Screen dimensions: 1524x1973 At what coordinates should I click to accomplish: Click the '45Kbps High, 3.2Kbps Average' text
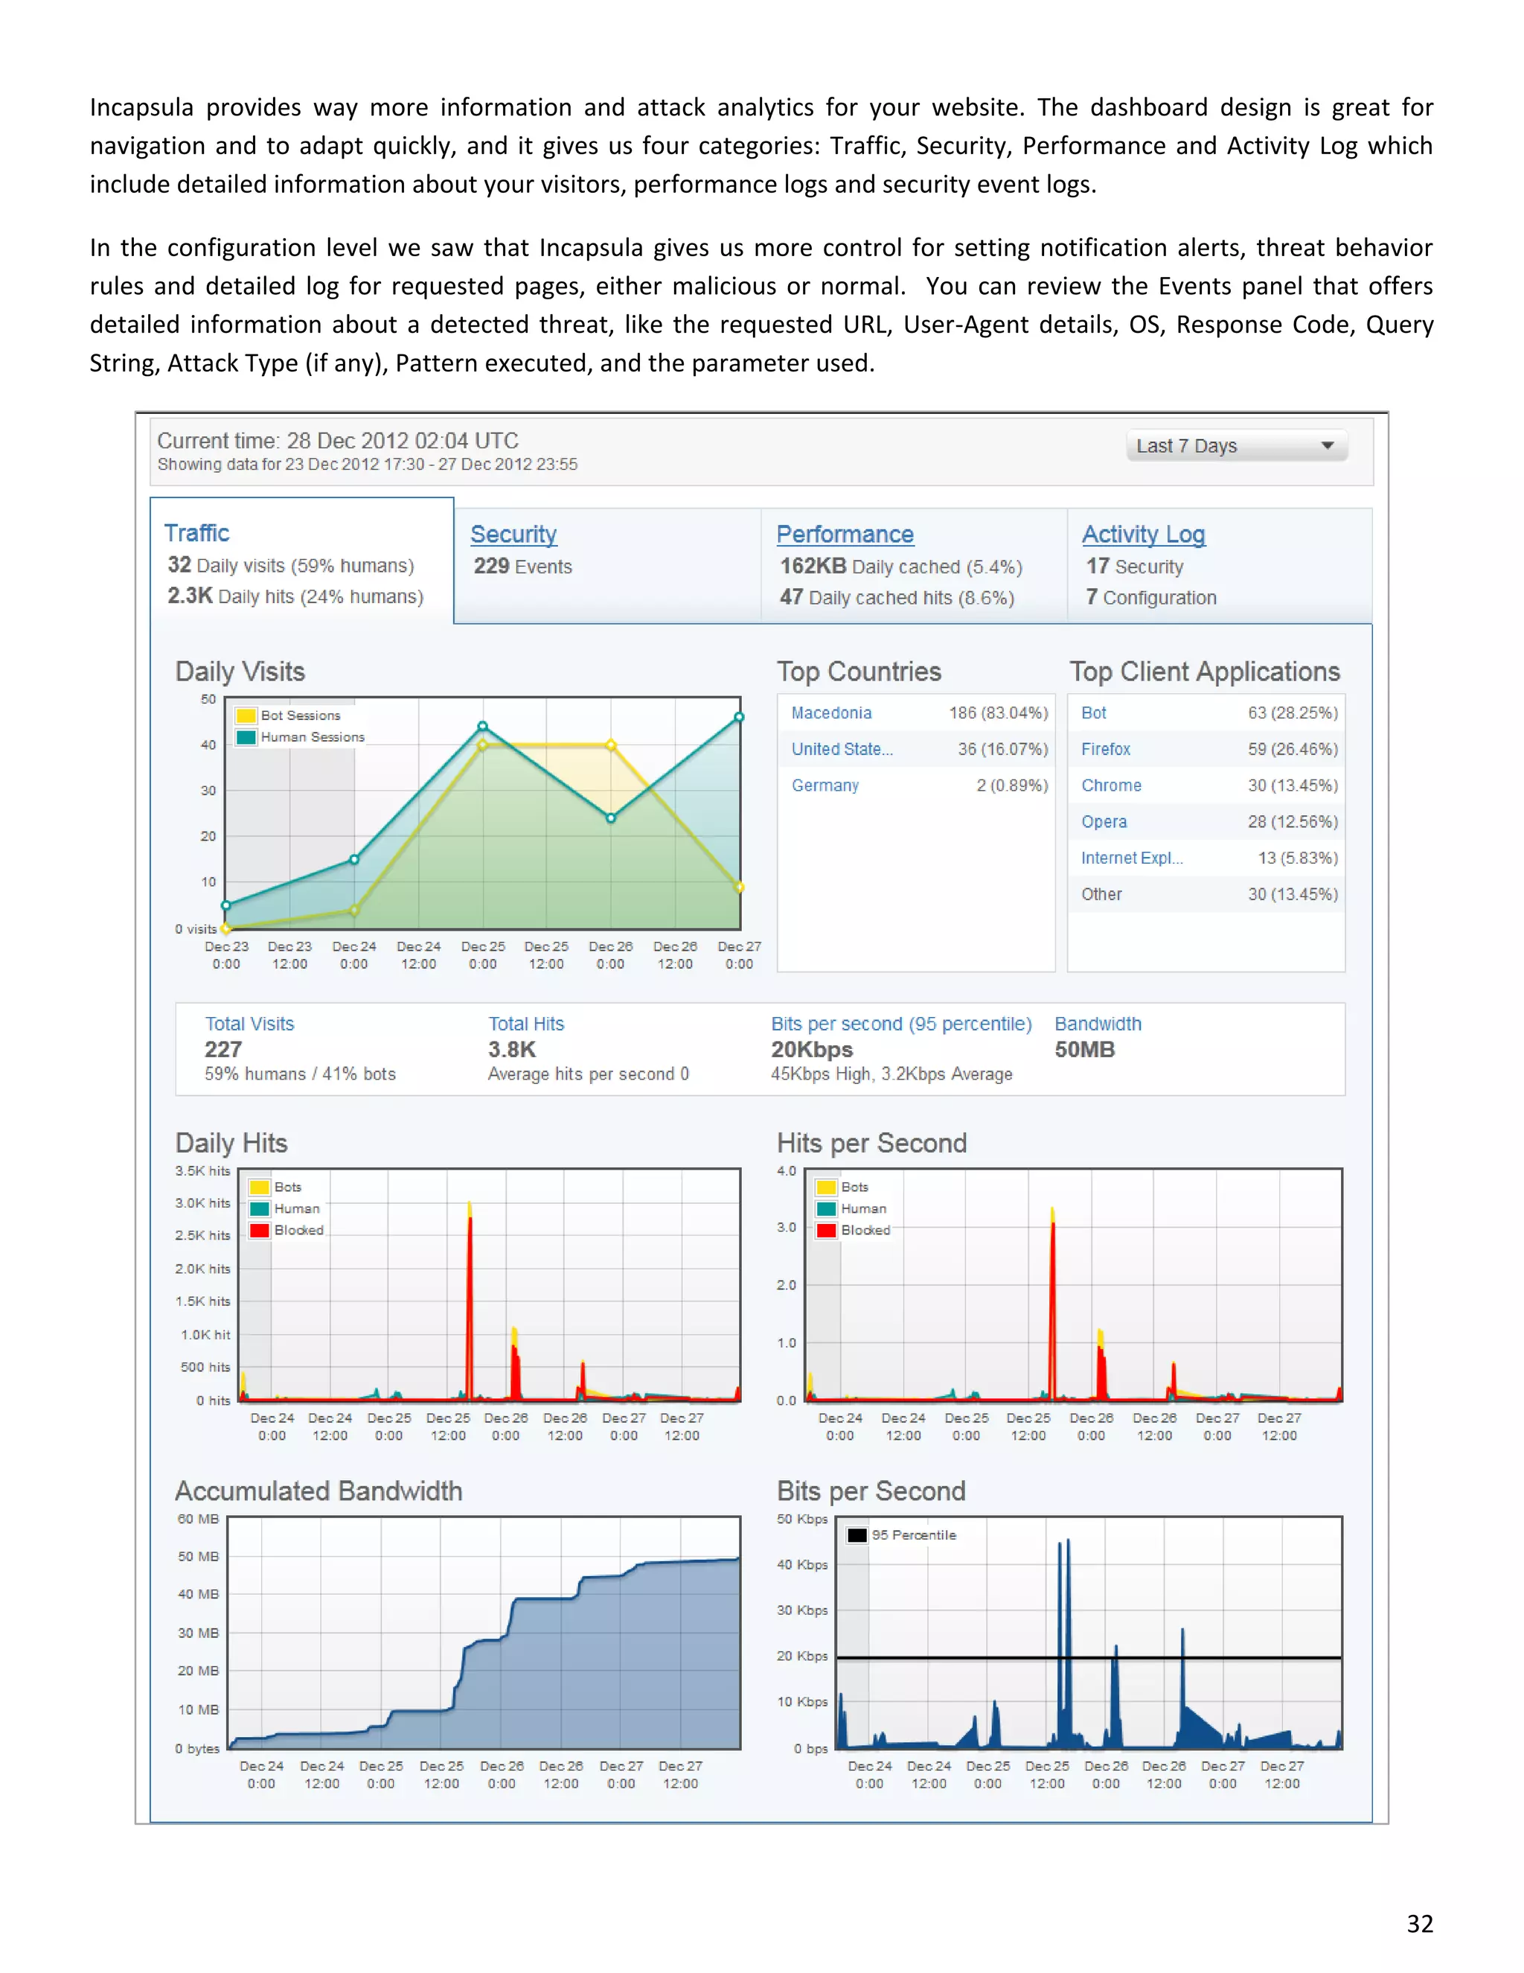[x=891, y=1074]
